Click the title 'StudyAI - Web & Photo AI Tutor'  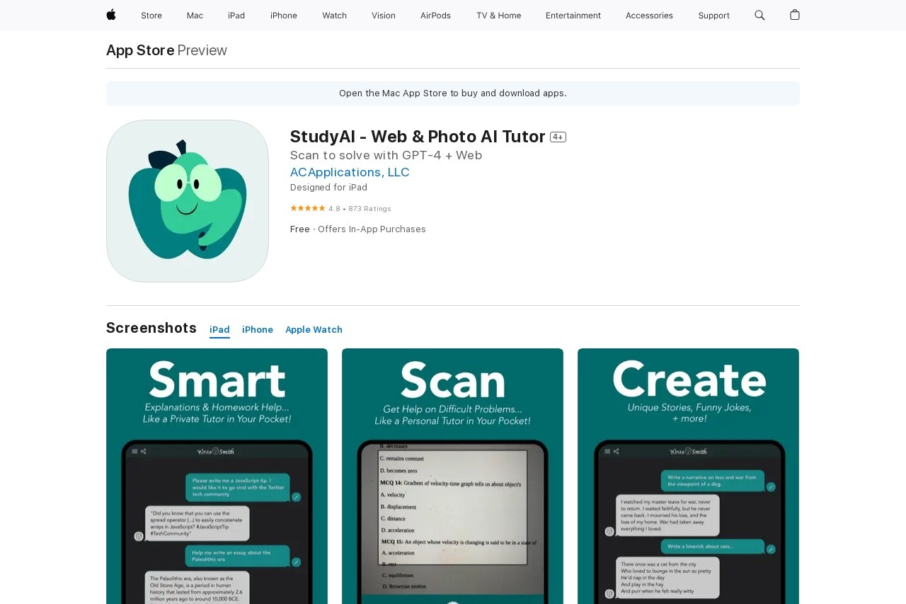pyautogui.click(x=418, y=137)
